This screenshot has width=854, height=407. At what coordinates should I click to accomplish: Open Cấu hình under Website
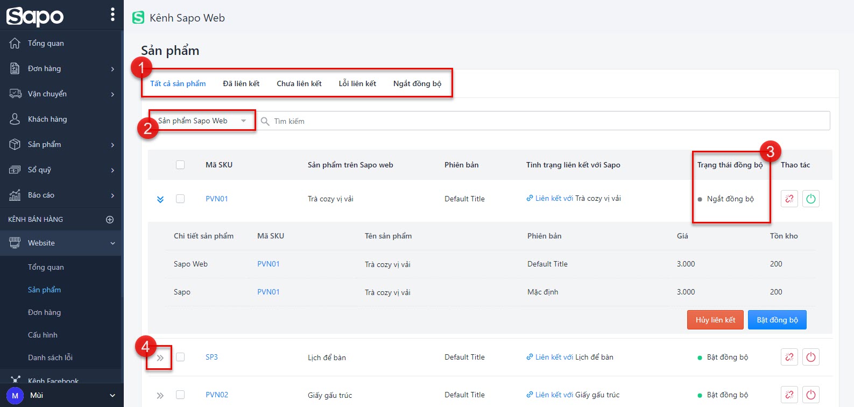[x=43, y=335]
